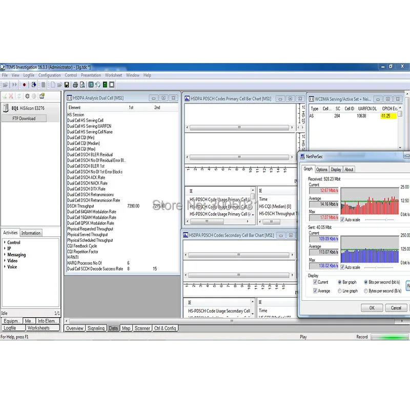Click the teal report generator toolbar icon
Viewport: 410px width, 410px height.
[91, 85]
